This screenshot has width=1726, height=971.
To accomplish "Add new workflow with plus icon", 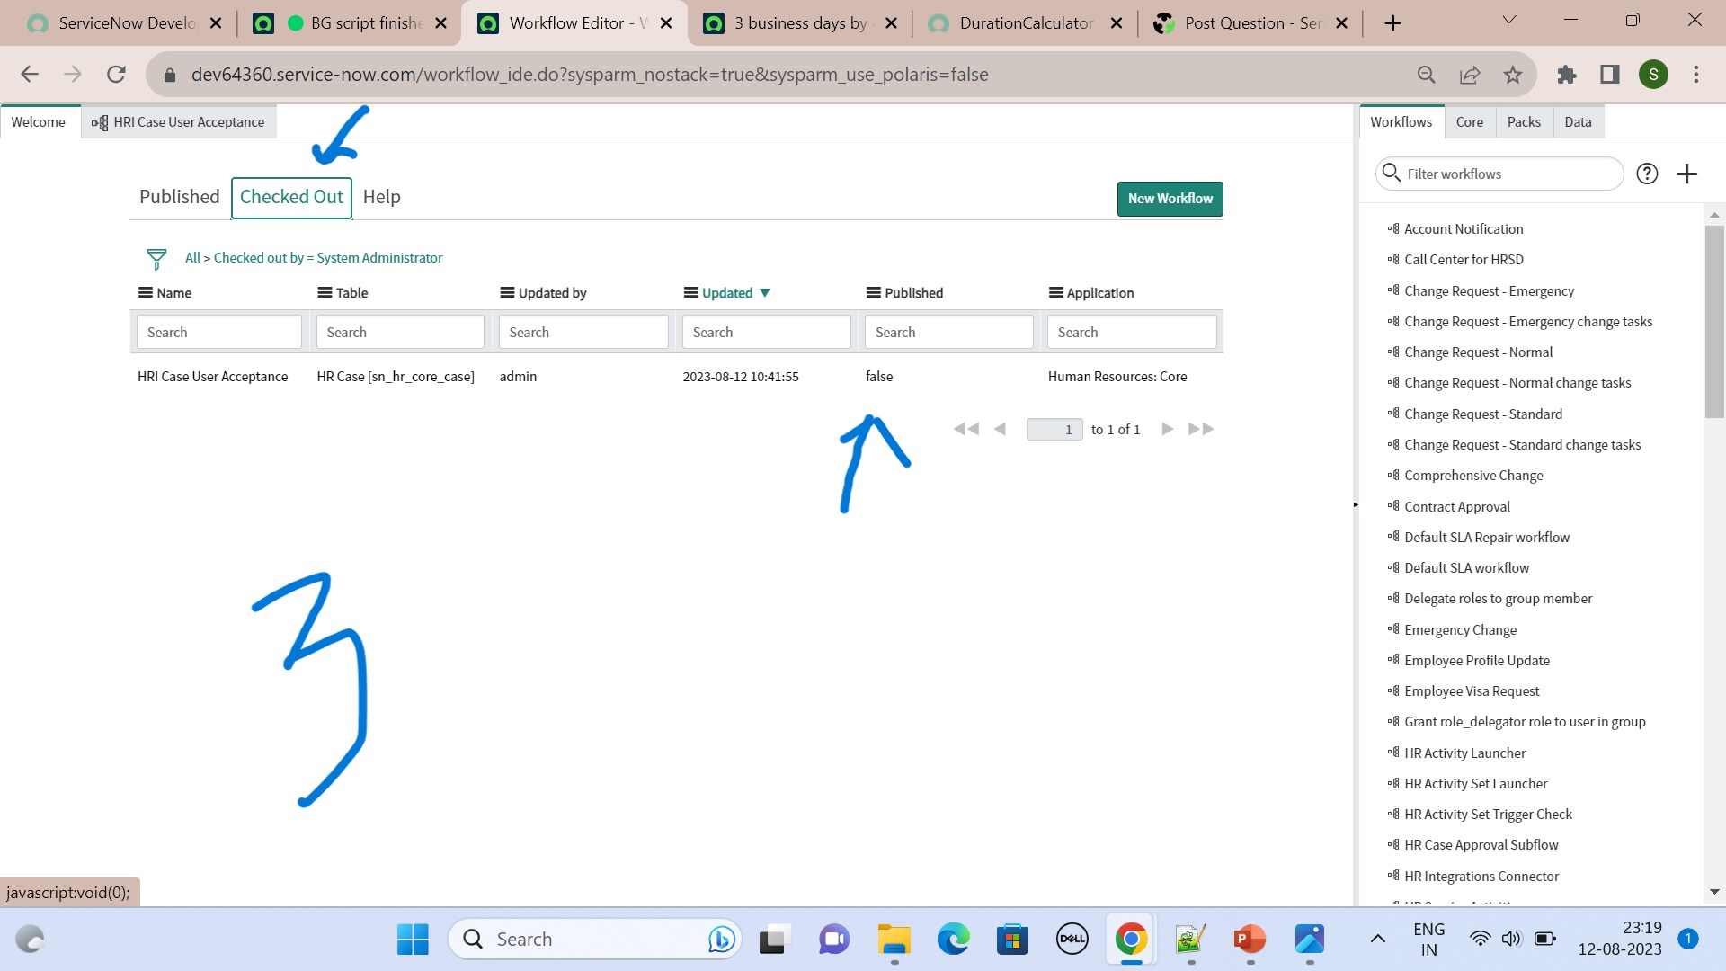I will point(1687,174).
